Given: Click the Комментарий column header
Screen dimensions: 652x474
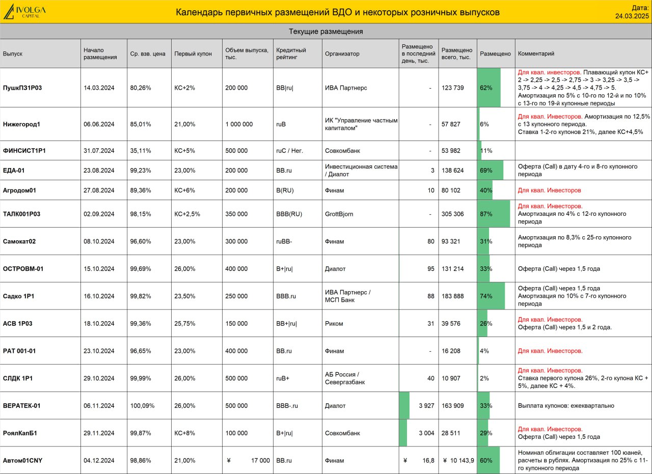Looking at the screenshot, I should click(583, 53).
